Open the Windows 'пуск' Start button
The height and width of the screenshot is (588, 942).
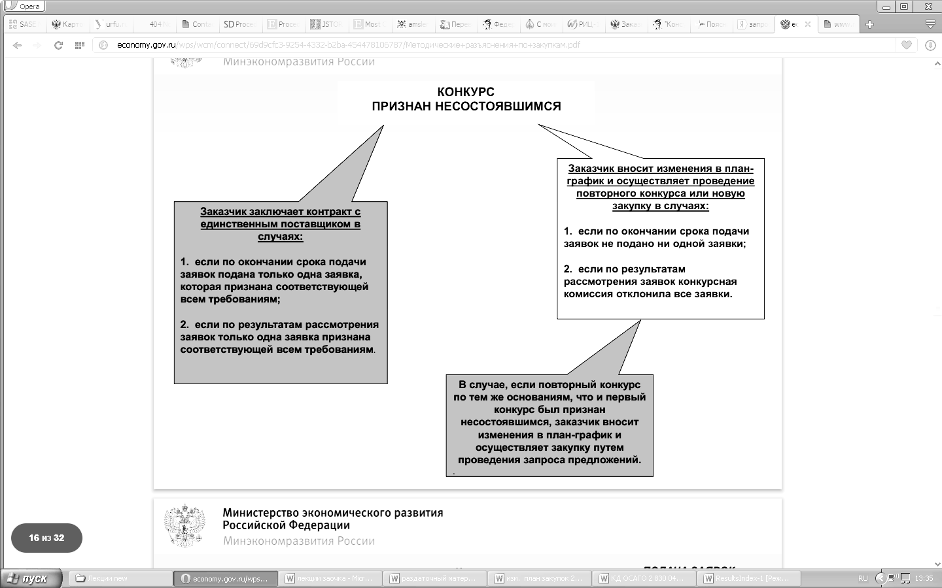(x=31, y=578)
